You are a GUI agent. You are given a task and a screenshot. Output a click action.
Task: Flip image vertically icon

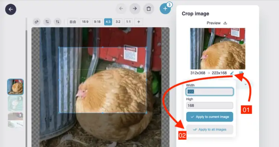(57, 22)
